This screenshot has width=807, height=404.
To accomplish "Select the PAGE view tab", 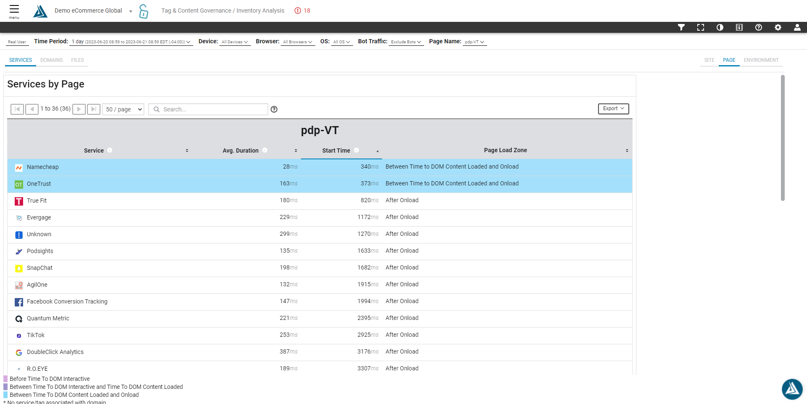I will point(729,60).
